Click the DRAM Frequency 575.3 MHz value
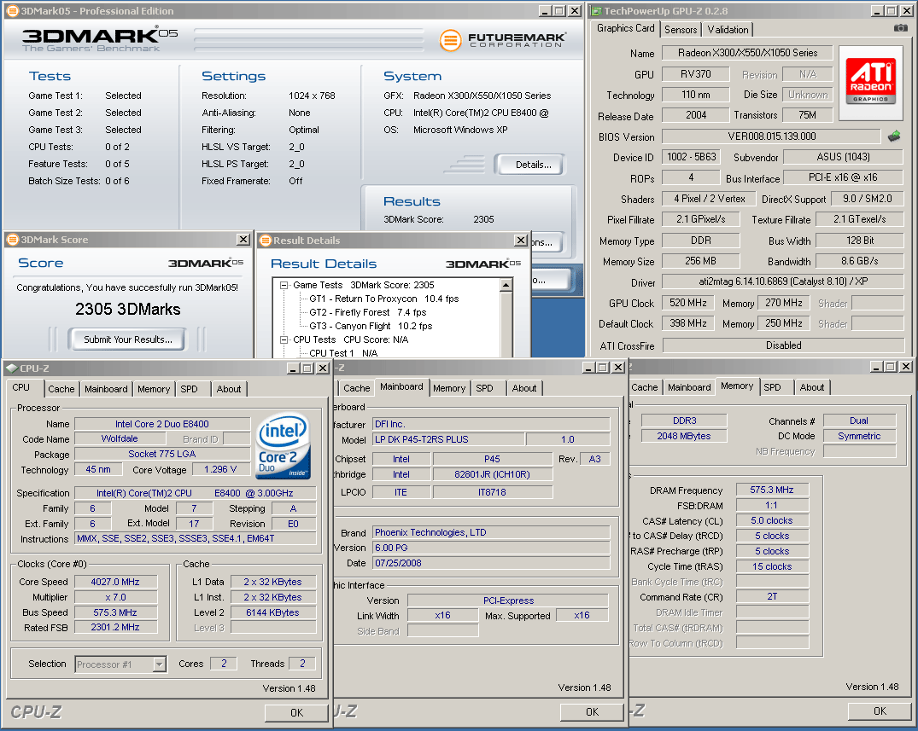The height and width of the screenshot is (731, 918). [772, 490]
